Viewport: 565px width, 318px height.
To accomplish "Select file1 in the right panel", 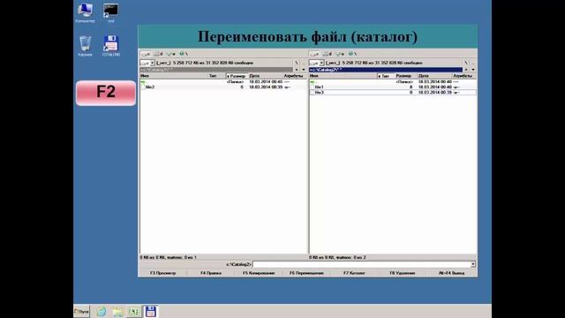I will (393, 87).
